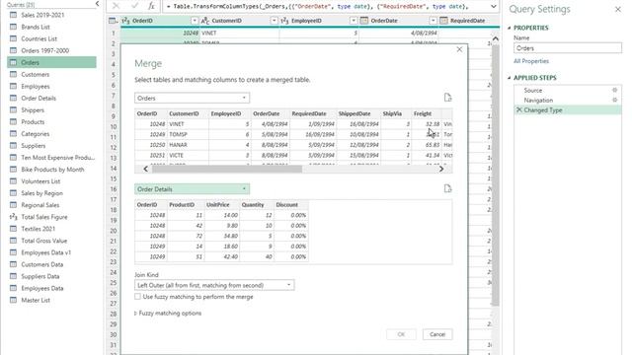Open the EmployeeID column filter dropdown
The height and width of the screenshot is (355, 632).
click(354, 21)
